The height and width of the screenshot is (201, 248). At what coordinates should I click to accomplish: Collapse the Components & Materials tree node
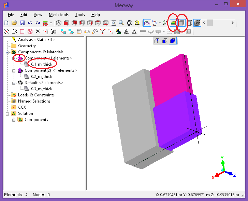(x=7, y=52)
